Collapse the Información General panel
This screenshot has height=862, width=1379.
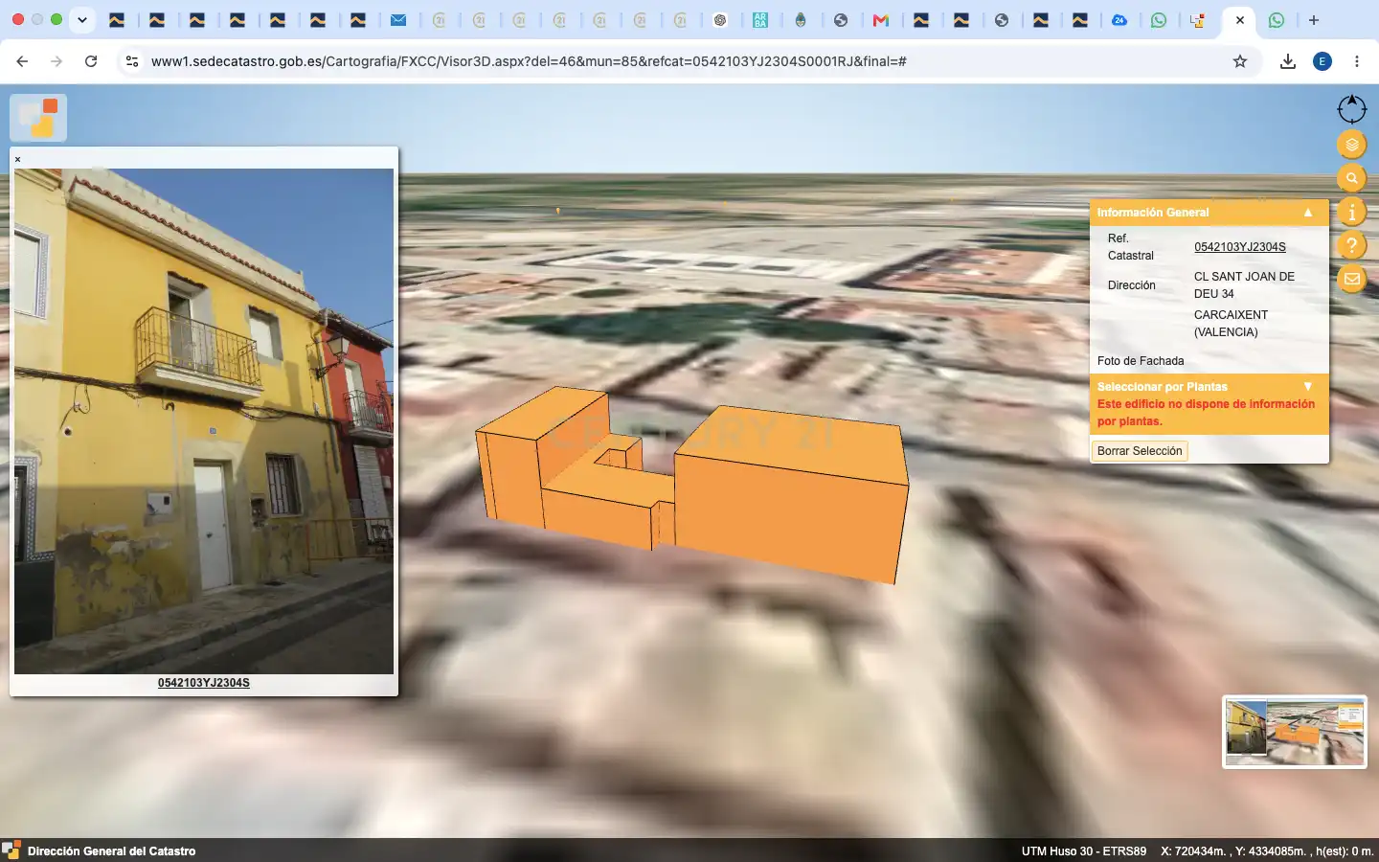point(1308,213)
